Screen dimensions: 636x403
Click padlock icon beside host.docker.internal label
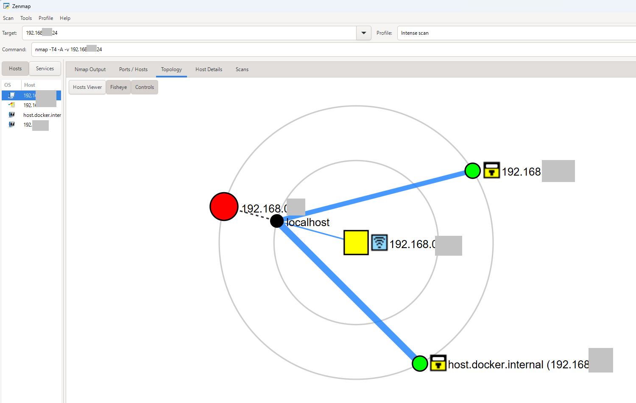438,363
